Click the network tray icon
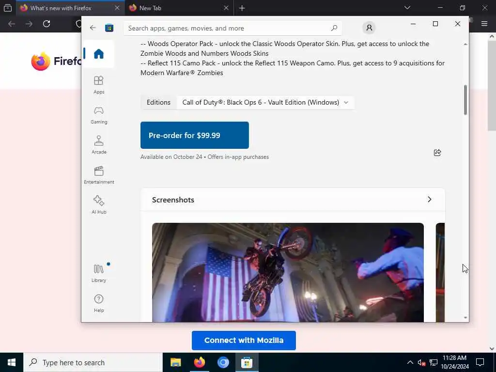Image resolution: width=496 pixels, height=372 pixels. (x=433, y=362)
